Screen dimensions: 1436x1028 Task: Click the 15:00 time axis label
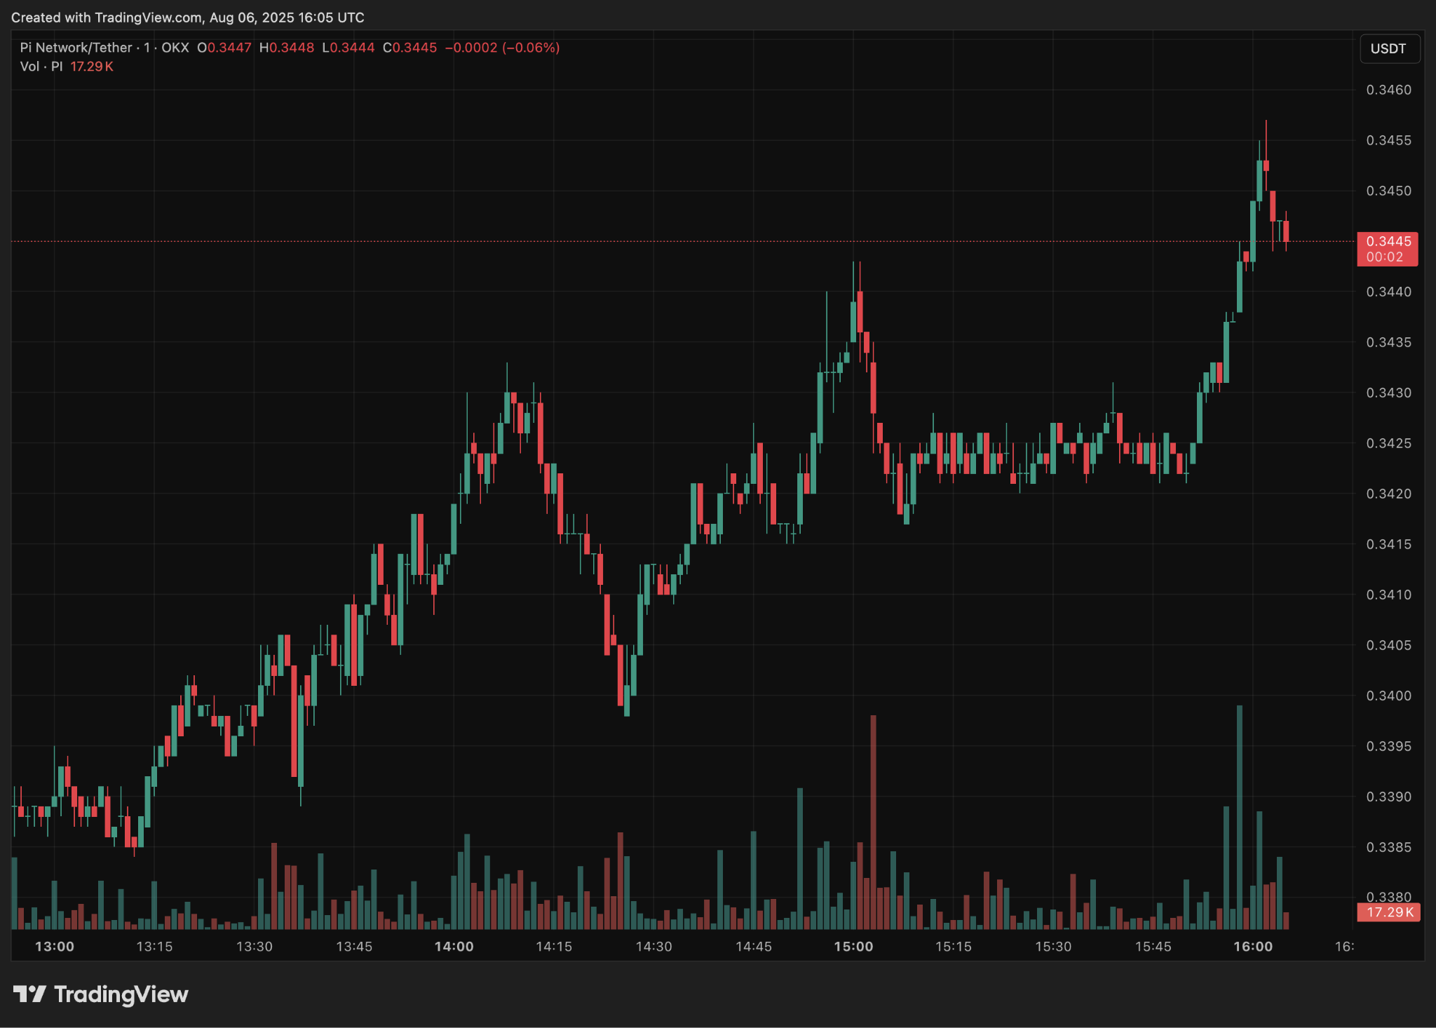[853, 947]
